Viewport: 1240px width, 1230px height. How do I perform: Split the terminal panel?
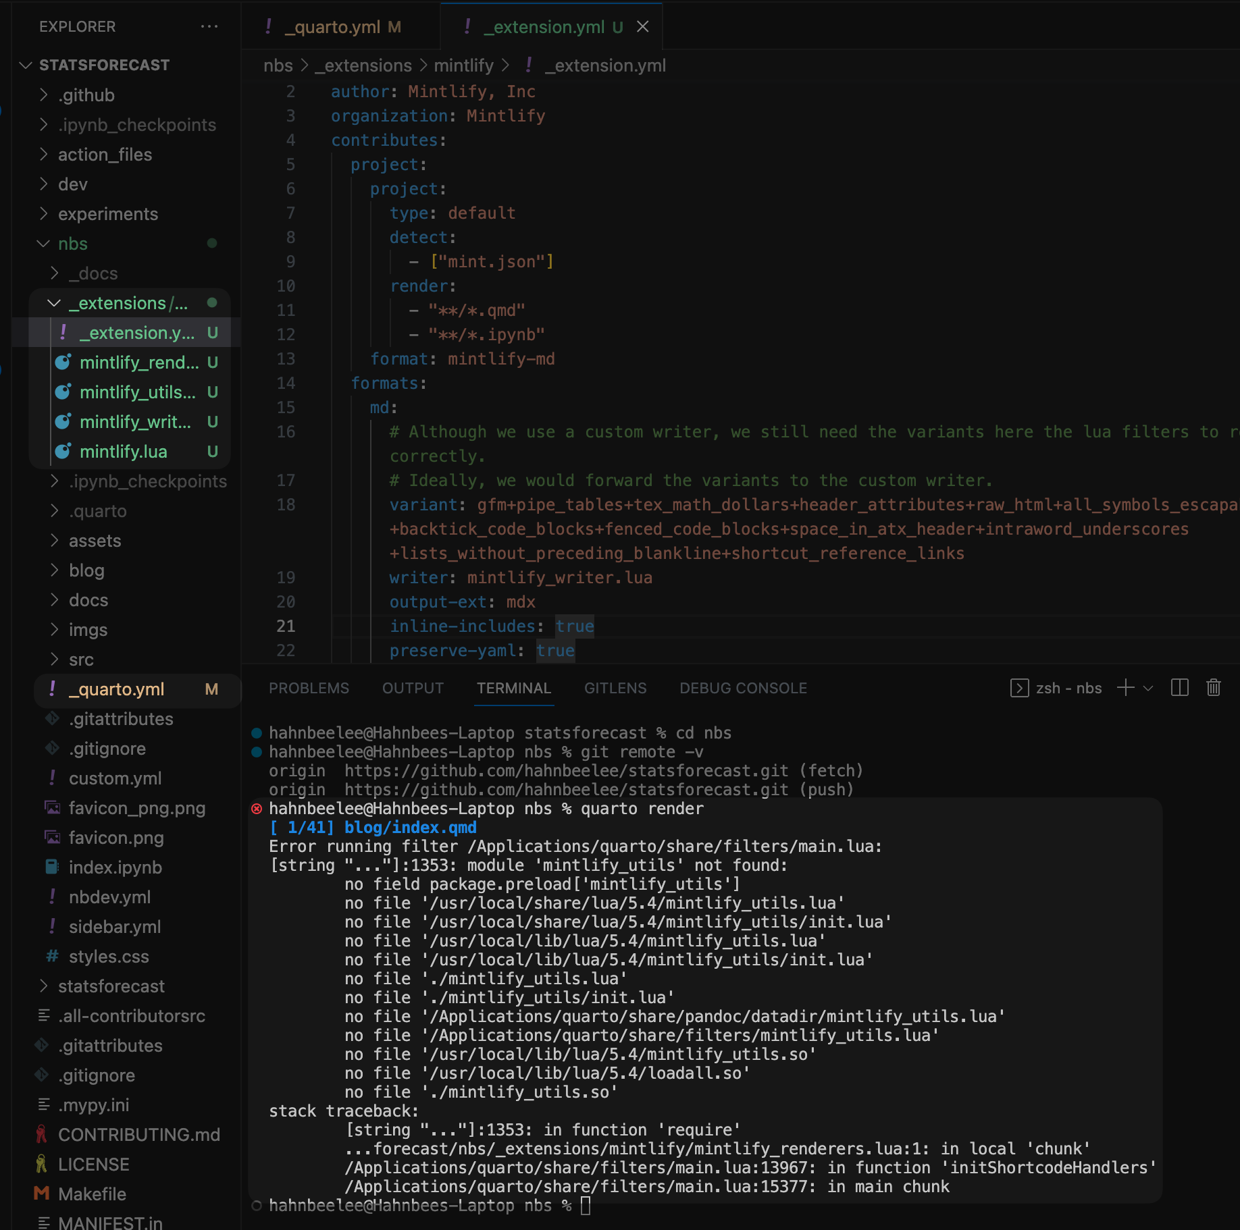coord(1179,688)
